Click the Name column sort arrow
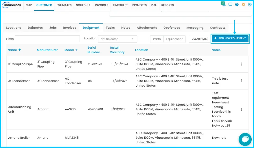The height and width of the screenshot is (148, 254). [x=20, y=50]
